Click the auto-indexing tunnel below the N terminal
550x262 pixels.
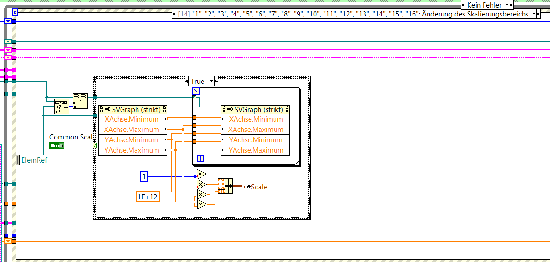coord(194,97)
